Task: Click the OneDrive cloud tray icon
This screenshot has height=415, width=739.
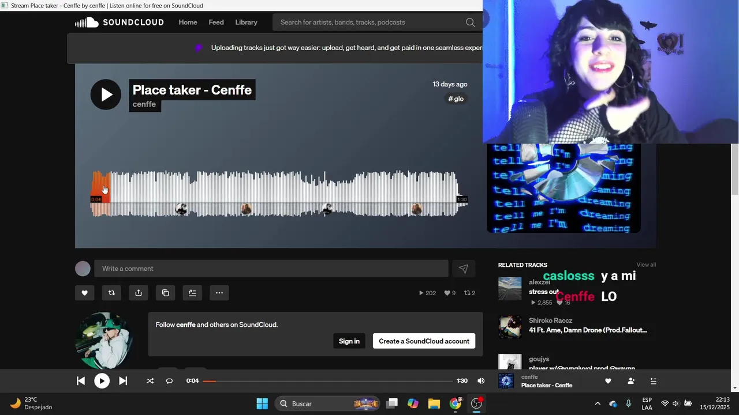Action: point(613,403)
